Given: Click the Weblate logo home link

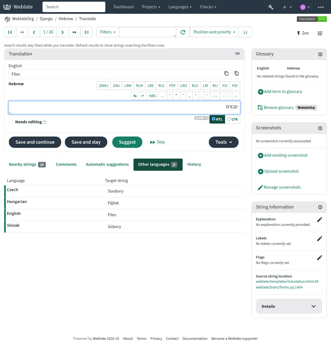Looking at the screenshot, I should point(18,7).
